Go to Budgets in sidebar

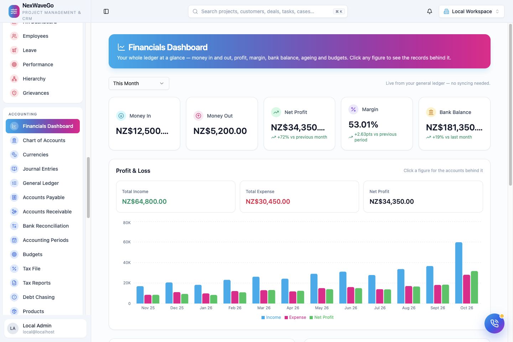43,254
